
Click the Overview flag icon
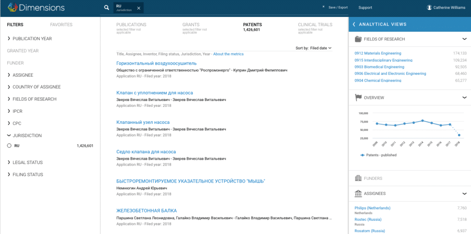pos(358,98)
